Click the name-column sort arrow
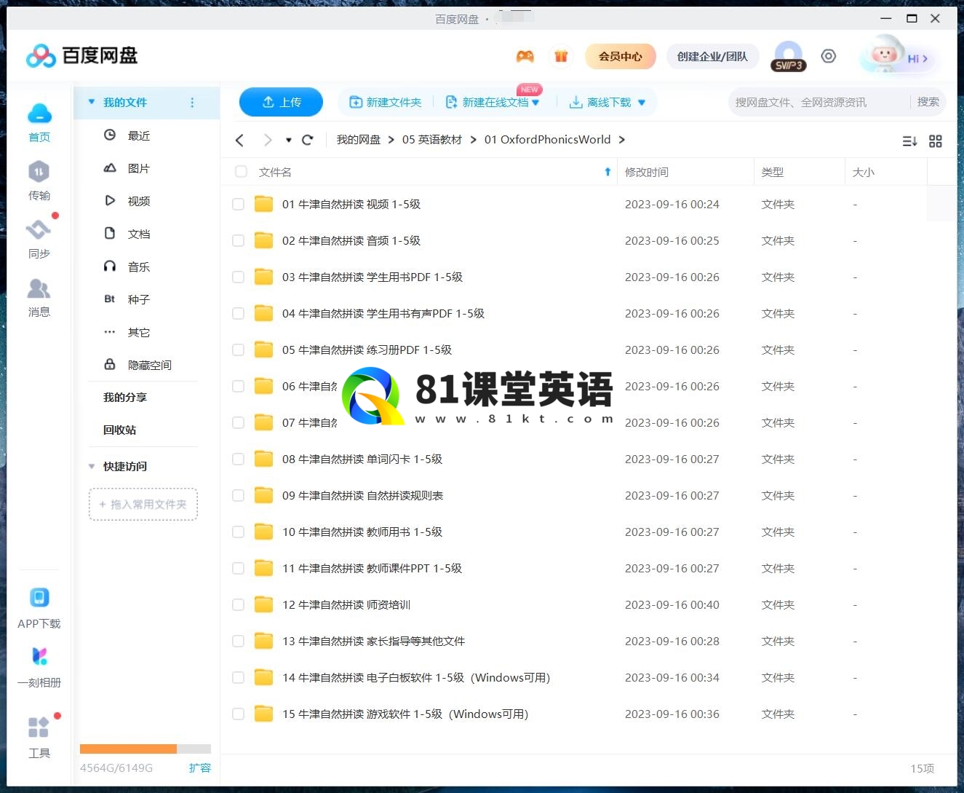Screen dimensions: 964x793 tap(608, 172)
